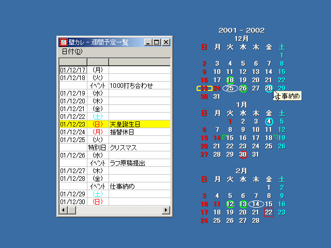
Task: Select the 01/12/18 date cell
Action: coord(73,78)
